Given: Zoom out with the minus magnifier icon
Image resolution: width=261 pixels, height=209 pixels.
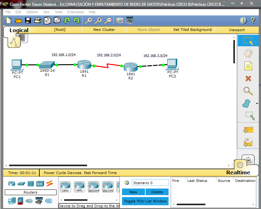Looking at the screenshot, I should pos(108,20).
